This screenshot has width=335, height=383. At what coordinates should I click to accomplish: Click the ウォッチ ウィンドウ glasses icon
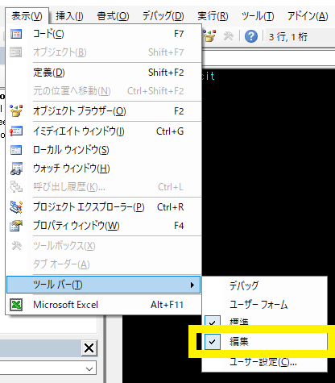tap(16, 169)
